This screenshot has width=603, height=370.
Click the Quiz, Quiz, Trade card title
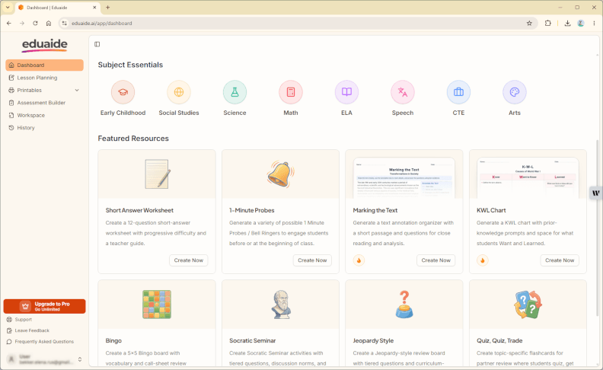[x=499, y=341]
